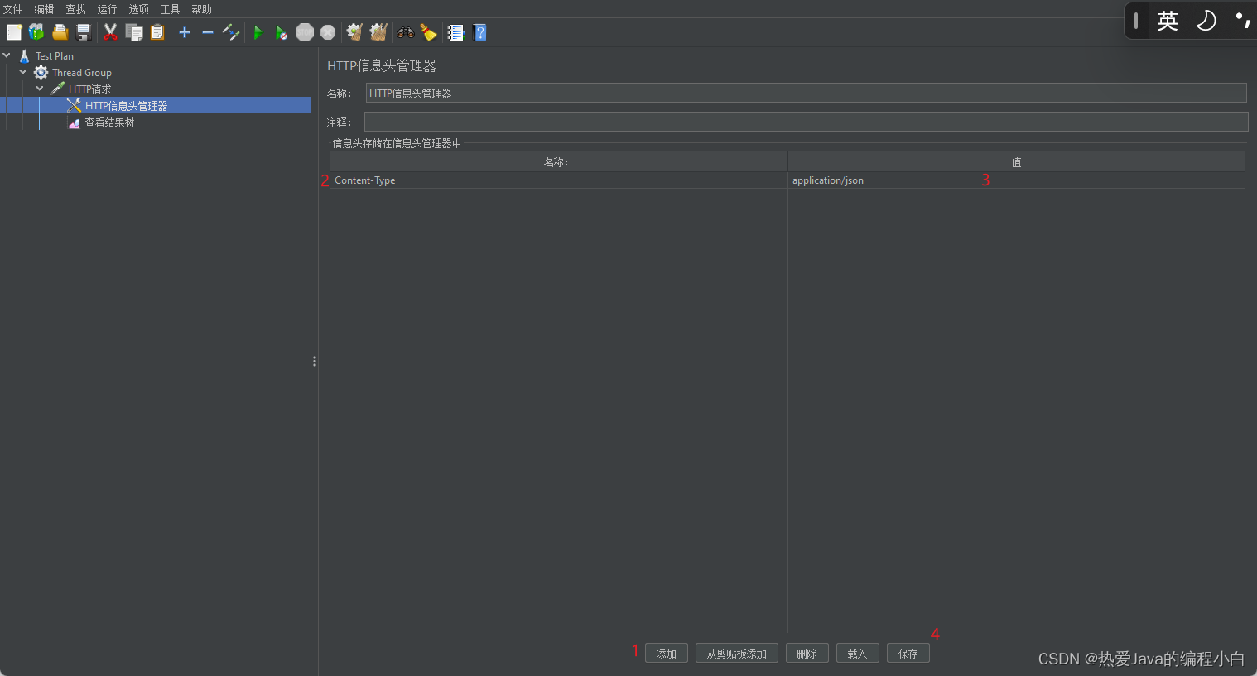Viewport: 1257px width, 676px height.
Task: Toggle the IME half-moon width switch
Action: coord(1206,21)
